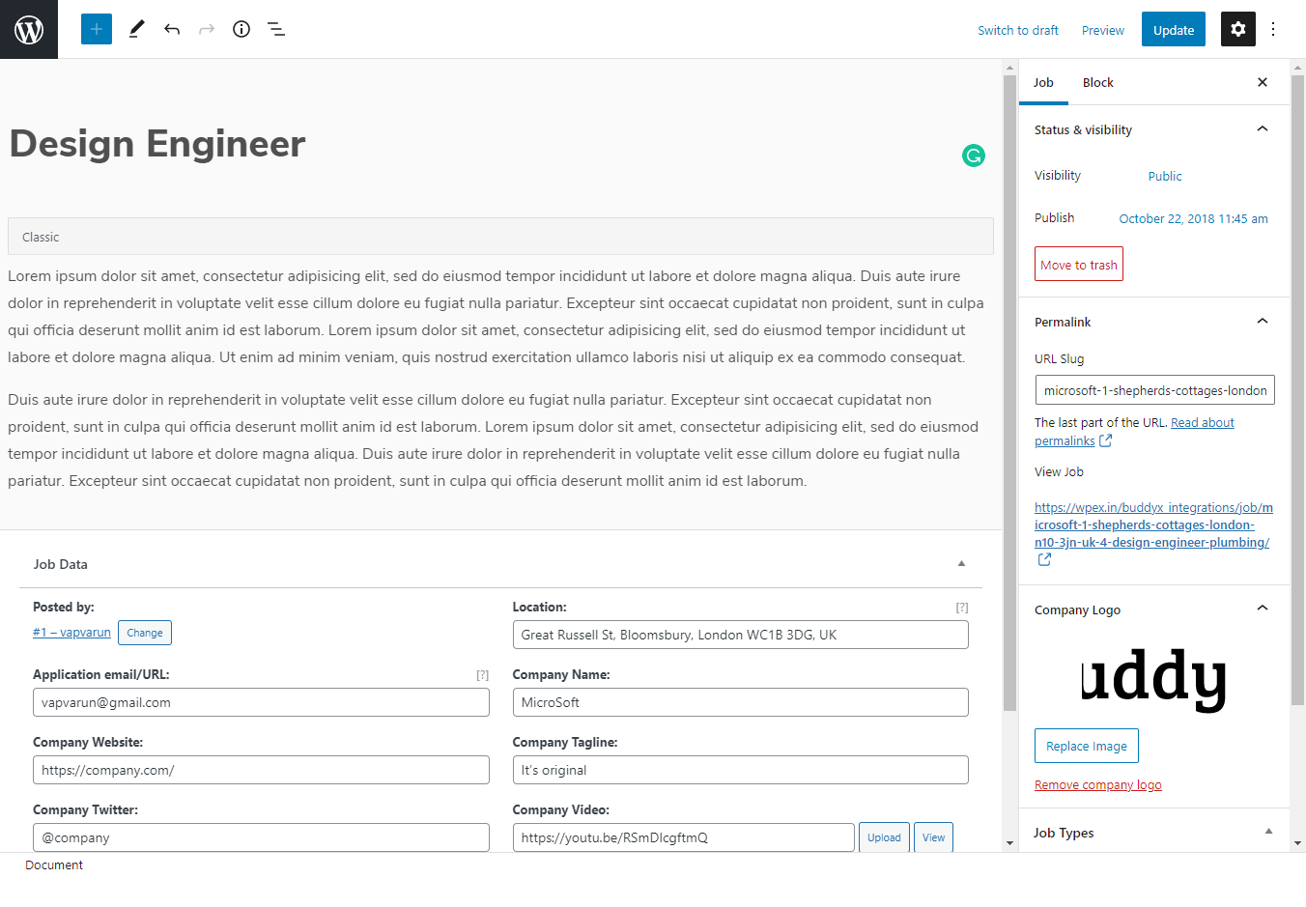Open the list view outline
The height and width of the screenshot is (907, 1306).
point(276,29)
